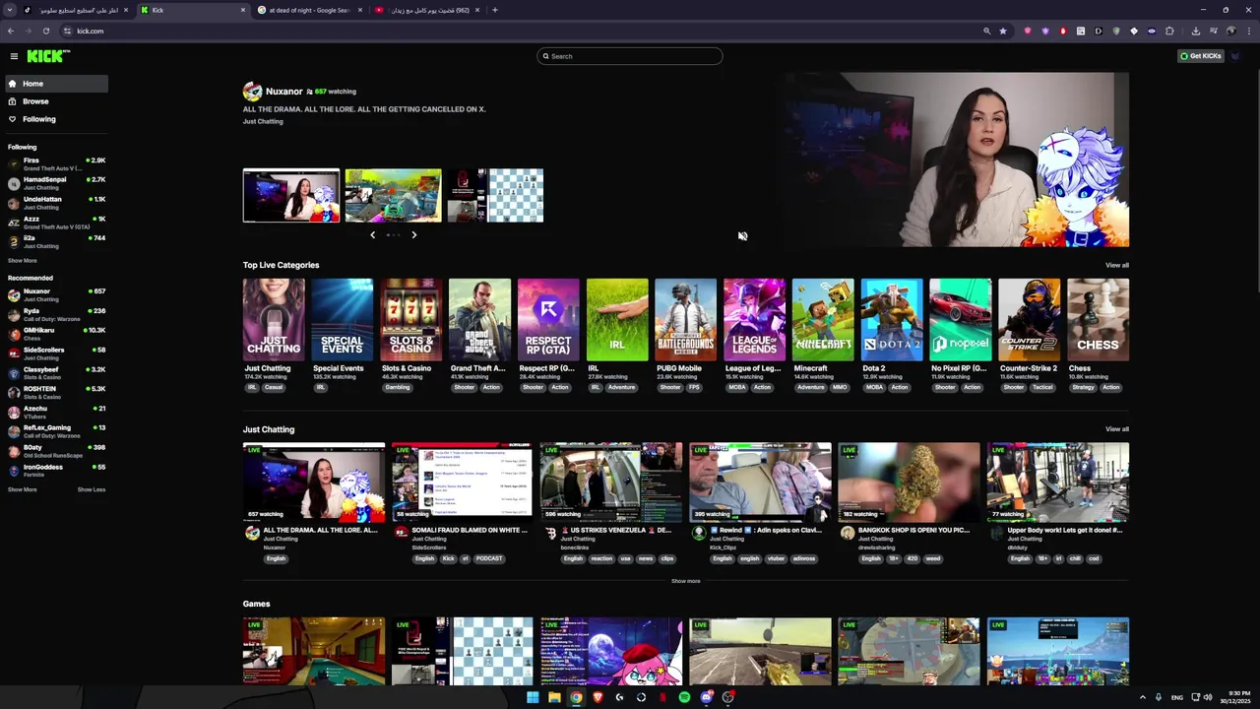Open the Slots & Casino category card
The height and width of the screenshot is (709, 1260).
pyautogui.click(x=410, y=319)
